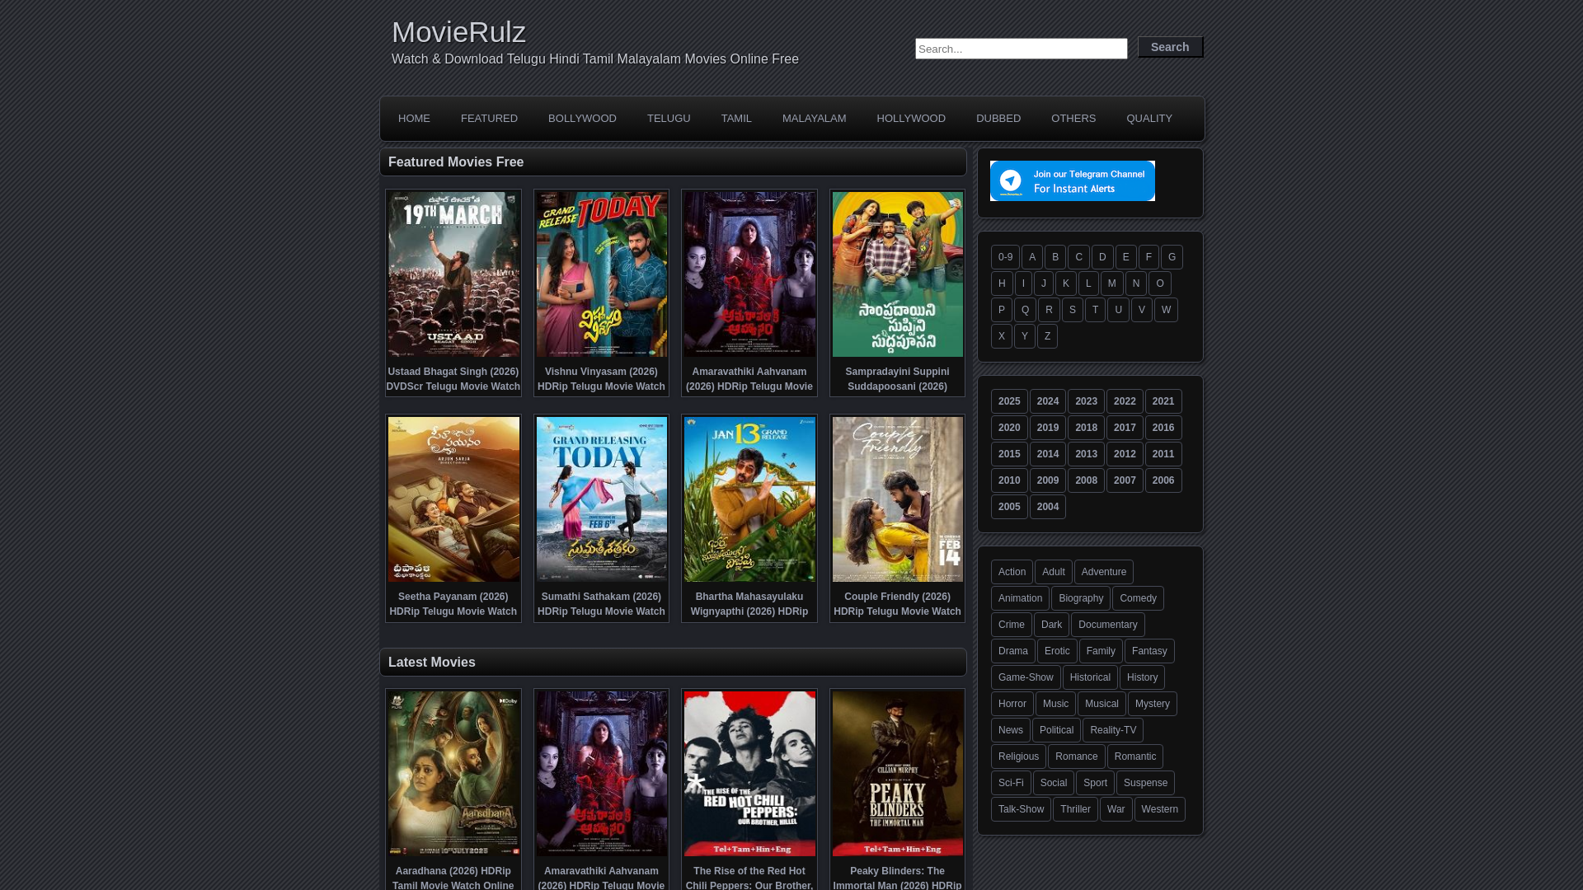Open Couple Friendly (2026) title link

click(897, 604)
